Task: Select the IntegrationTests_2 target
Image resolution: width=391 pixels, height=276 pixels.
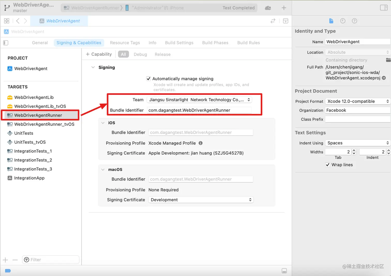Action: (x=30, y=160)
